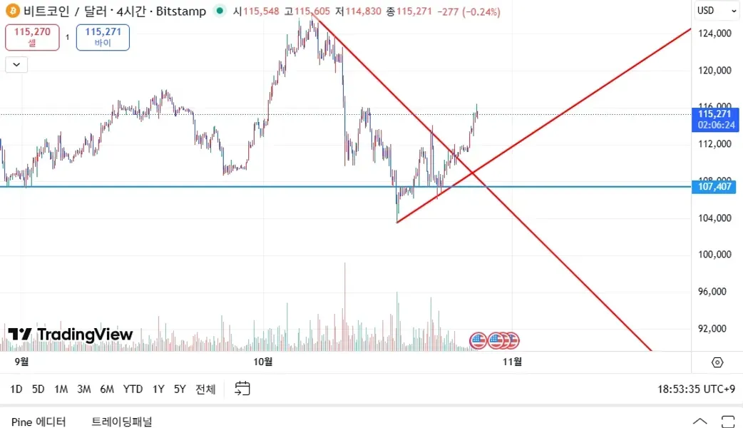743x428 pixels.
Task: Click the US economic event flag icon
Action: tap(478, 340)
